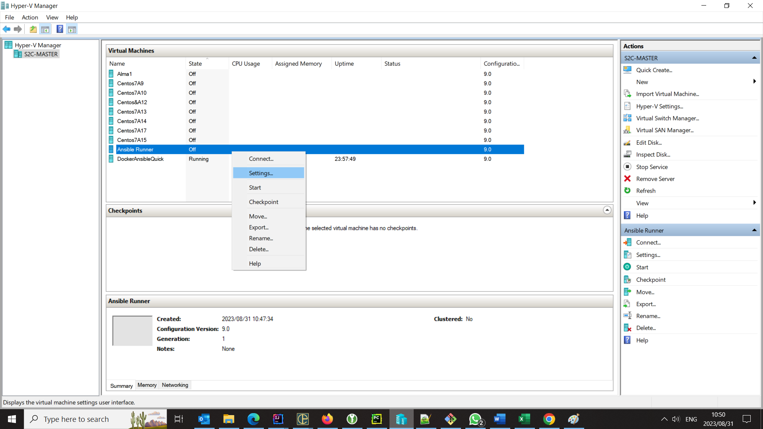Image resolution: width=763 pixels, height=429 pixels.
Task: Click the blue Help toolbar icon
Action: click(60, 29)
